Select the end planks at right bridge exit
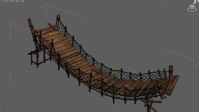Image resolution: width=199 pixels, height=112 pixels. point(173,85)
